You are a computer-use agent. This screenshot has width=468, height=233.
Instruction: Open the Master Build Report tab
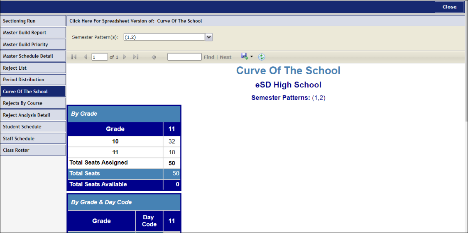point(33,32)
